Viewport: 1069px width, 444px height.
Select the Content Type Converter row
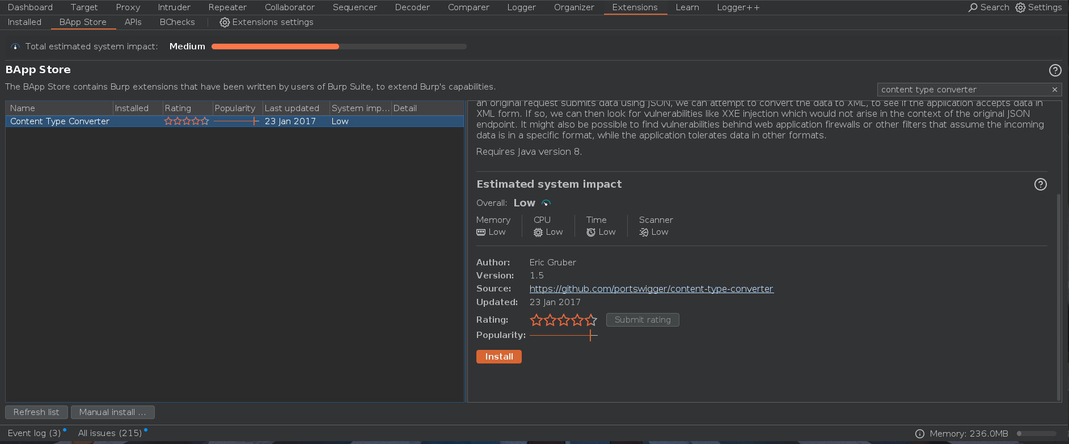pyautogui.click(x=235, y=121)
